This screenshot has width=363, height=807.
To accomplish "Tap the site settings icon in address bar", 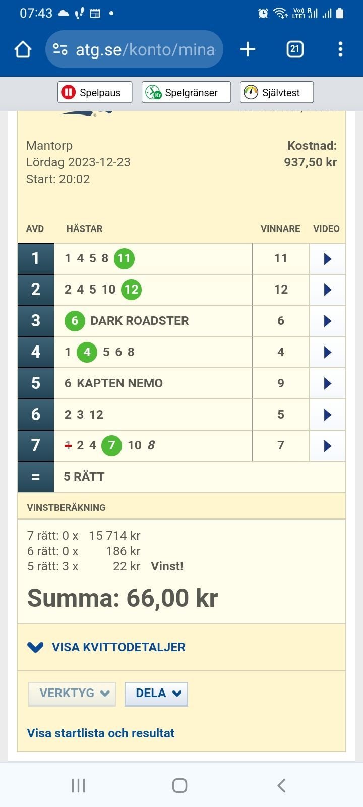I will point(60,49).
